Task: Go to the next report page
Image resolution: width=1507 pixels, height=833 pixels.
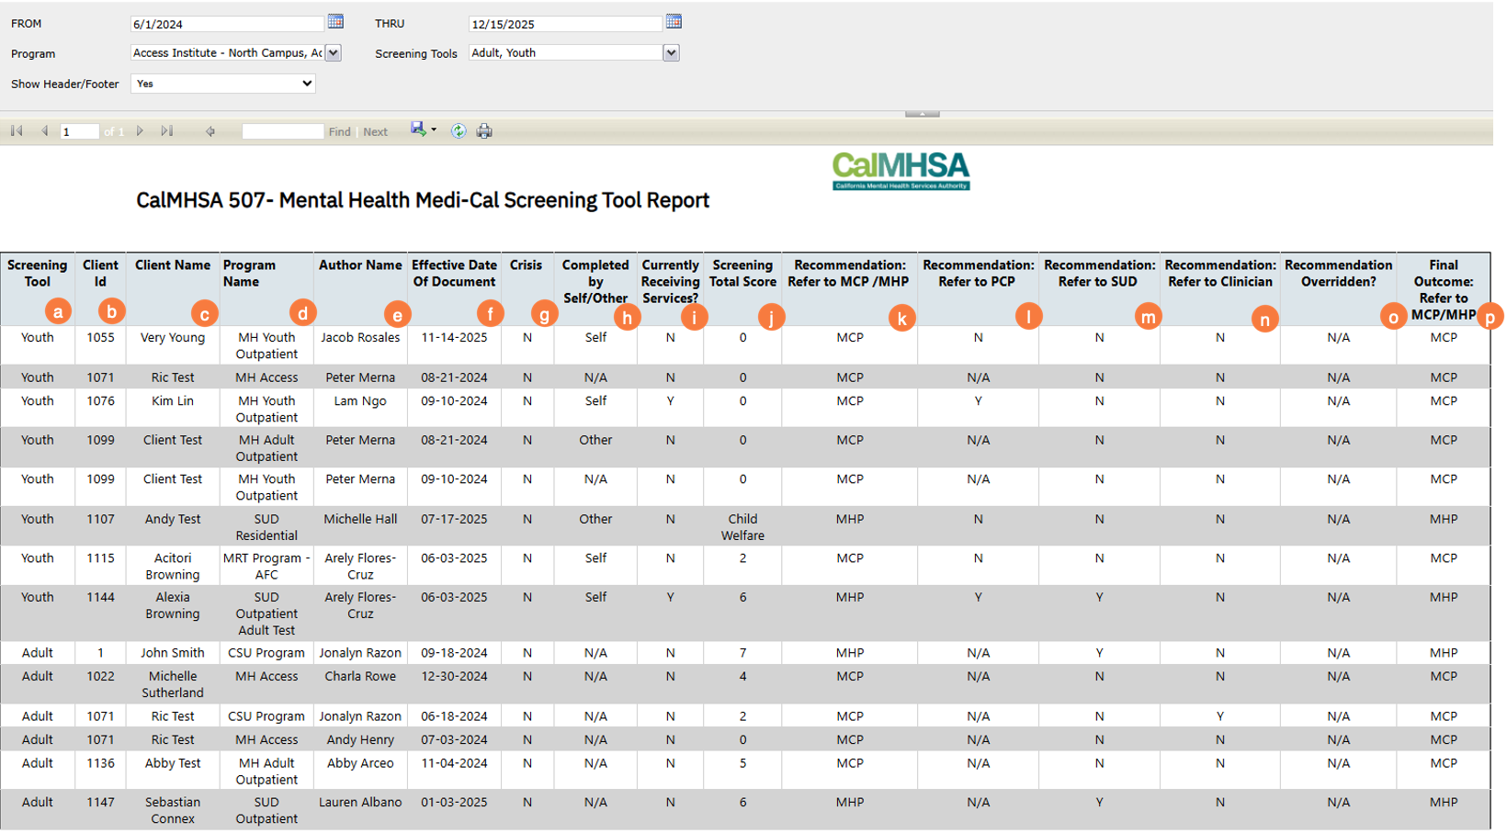Action: pos(140,131)
